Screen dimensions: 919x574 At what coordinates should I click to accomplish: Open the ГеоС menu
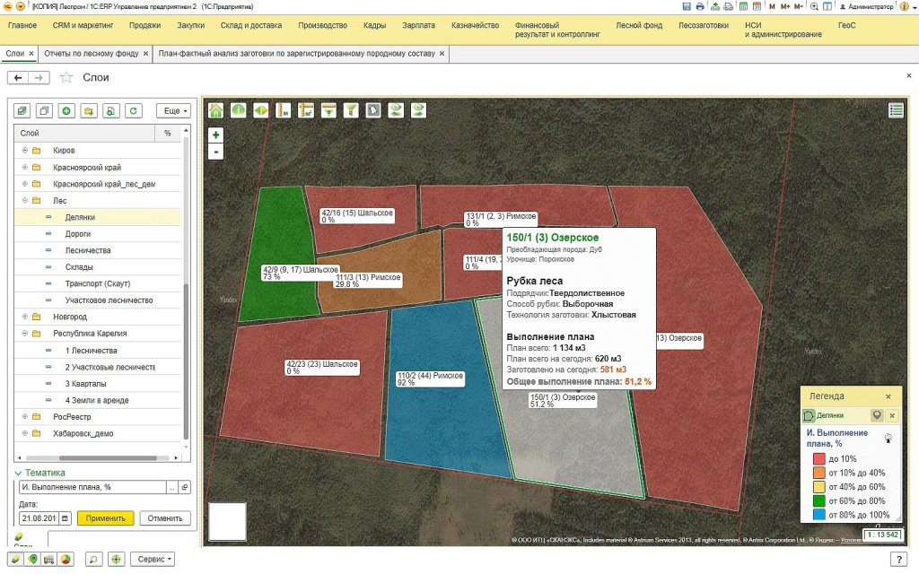[x=846, y=25]
